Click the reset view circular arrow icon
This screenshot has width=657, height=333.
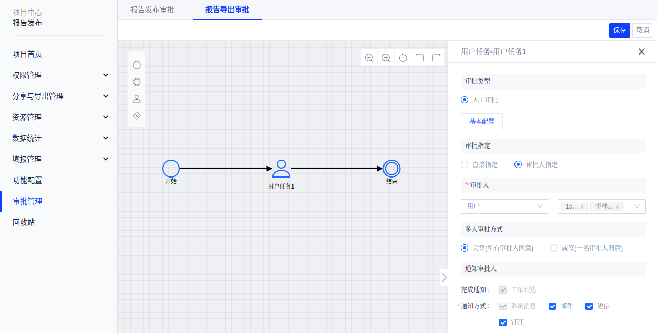click(403, 58)
